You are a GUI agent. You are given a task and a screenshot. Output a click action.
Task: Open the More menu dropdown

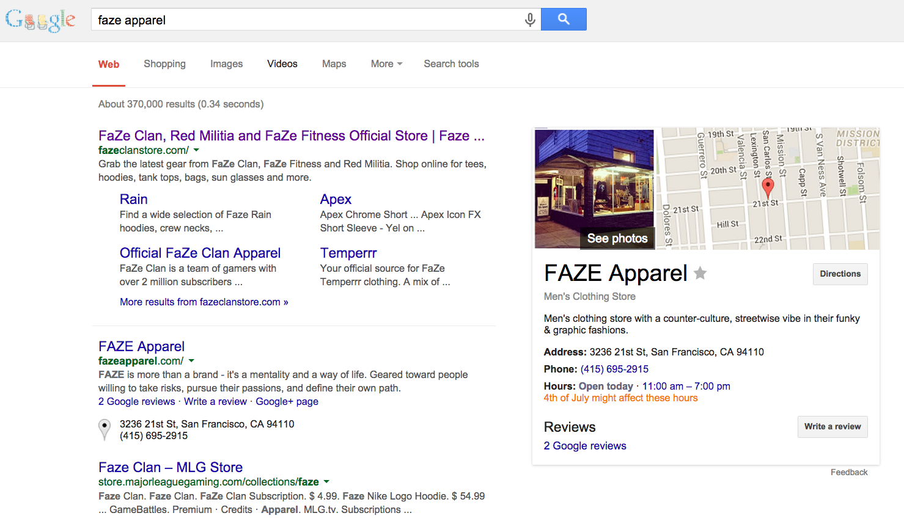click(386, 64)
